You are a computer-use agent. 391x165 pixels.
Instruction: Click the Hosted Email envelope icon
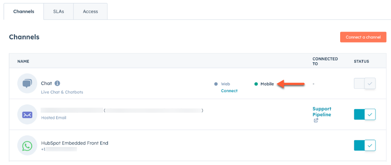tap(27, 114)
